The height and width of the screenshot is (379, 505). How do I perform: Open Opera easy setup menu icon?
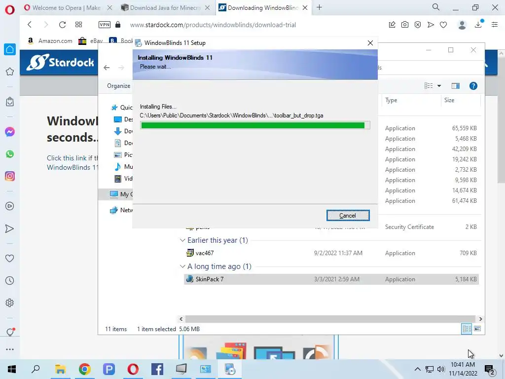click(x=495, y=25)
